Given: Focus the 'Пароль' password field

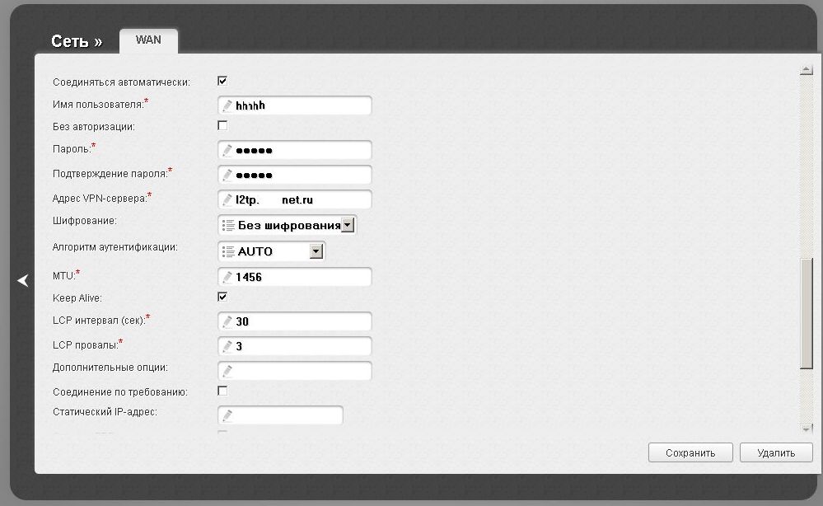Looking at the screenshot, I should 294,150.
